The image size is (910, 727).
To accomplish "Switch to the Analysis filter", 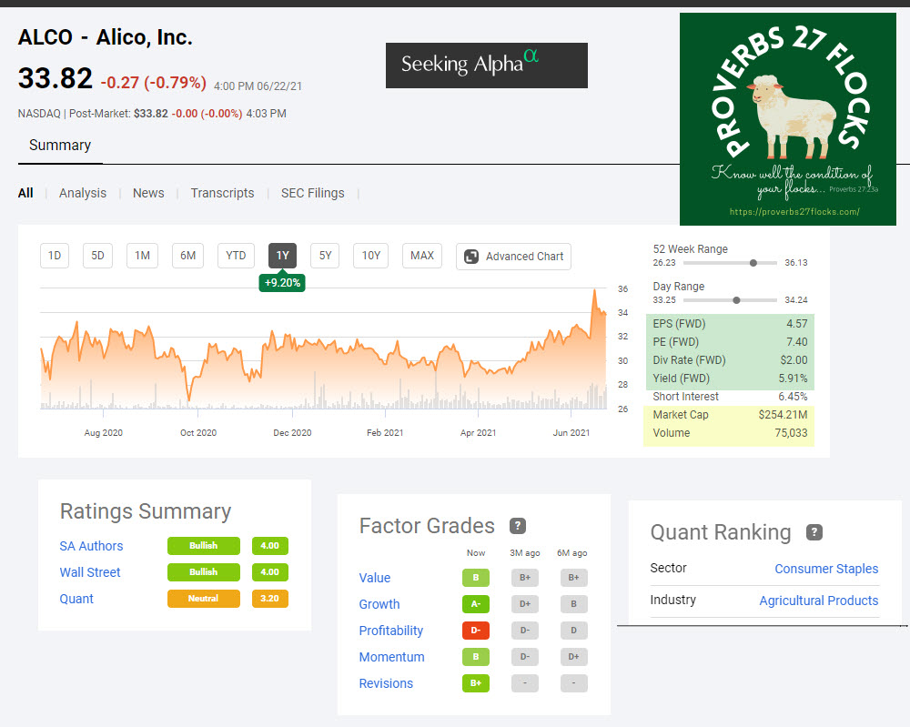I will (x=83, y=193).
